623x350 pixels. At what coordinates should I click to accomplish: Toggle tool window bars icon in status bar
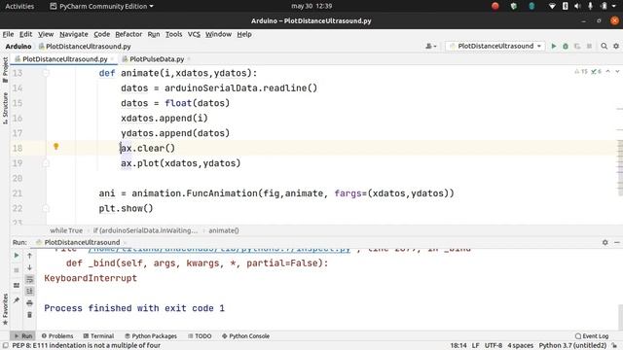(x=5, y=346)
